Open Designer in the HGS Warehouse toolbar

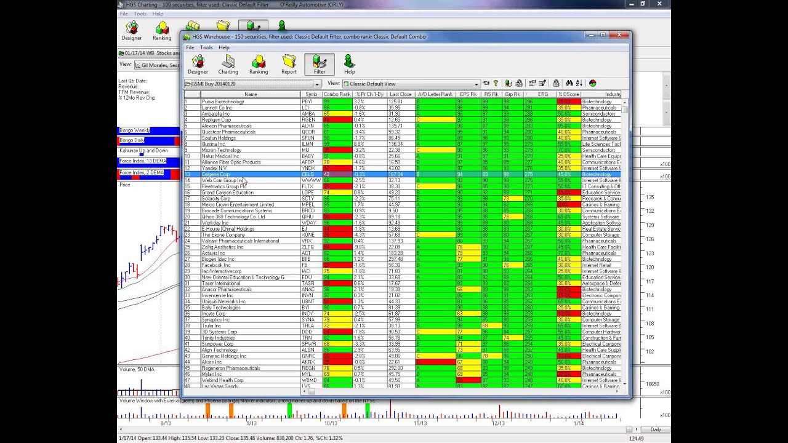[198, 65]
